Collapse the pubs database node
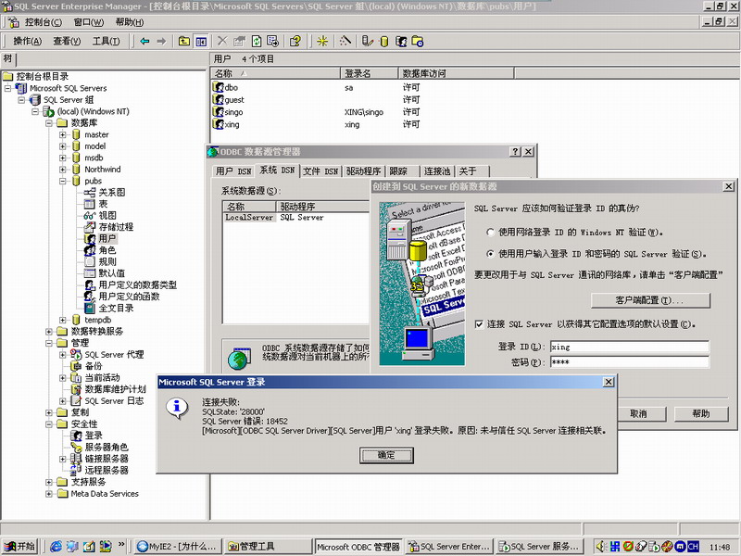741x556 pixels. click(x=62, y=181)
